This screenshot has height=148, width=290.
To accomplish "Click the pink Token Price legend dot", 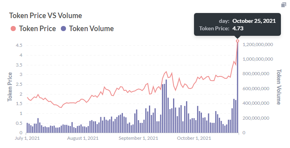I will tap(13, 29).
